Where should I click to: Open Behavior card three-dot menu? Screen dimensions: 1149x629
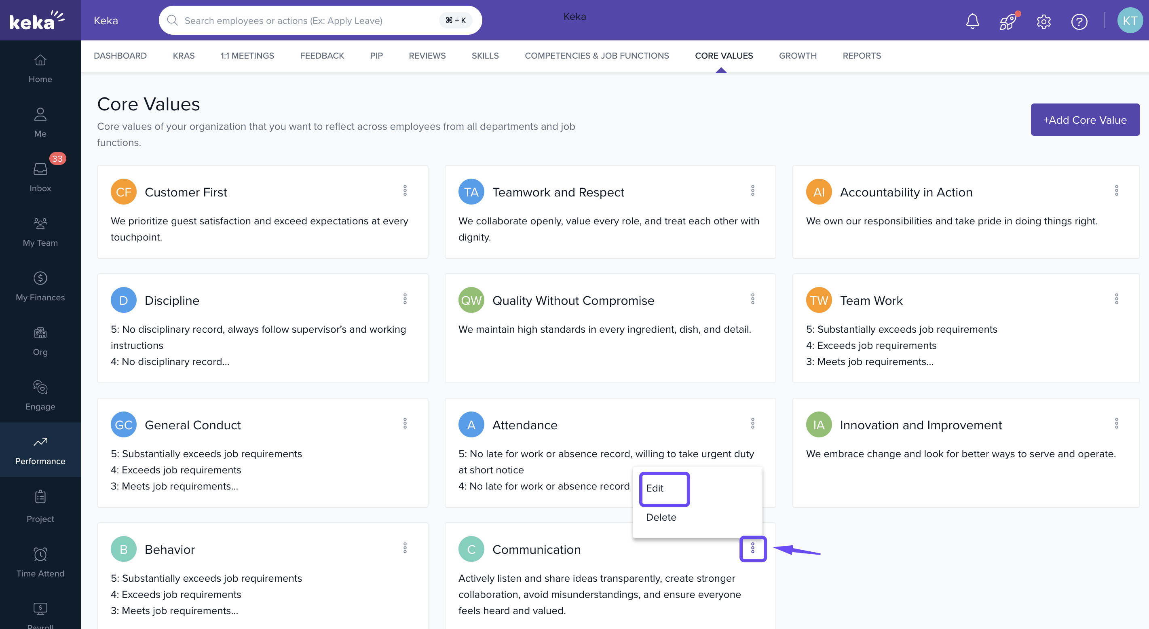click(405, 548)
